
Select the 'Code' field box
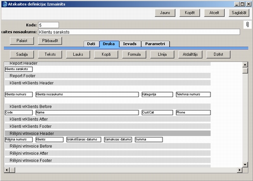19,112
